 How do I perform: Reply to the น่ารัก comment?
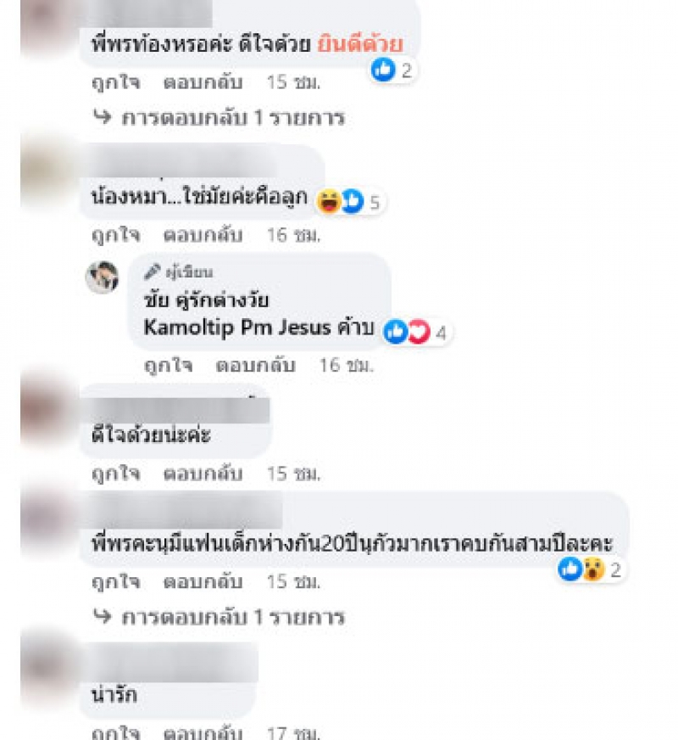pos(203,733)
